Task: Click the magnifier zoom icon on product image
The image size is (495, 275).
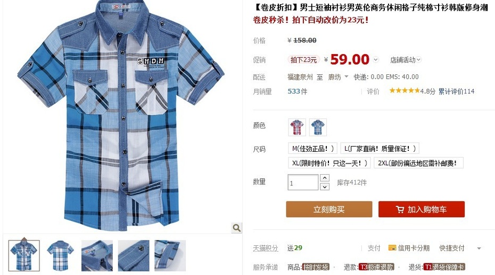Action: tap(236, 227)
